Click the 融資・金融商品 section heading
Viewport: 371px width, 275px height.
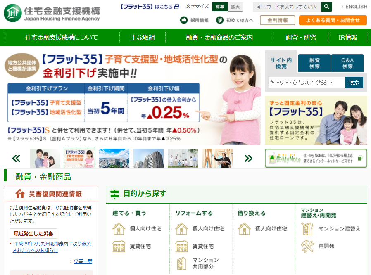pos(43,177)
